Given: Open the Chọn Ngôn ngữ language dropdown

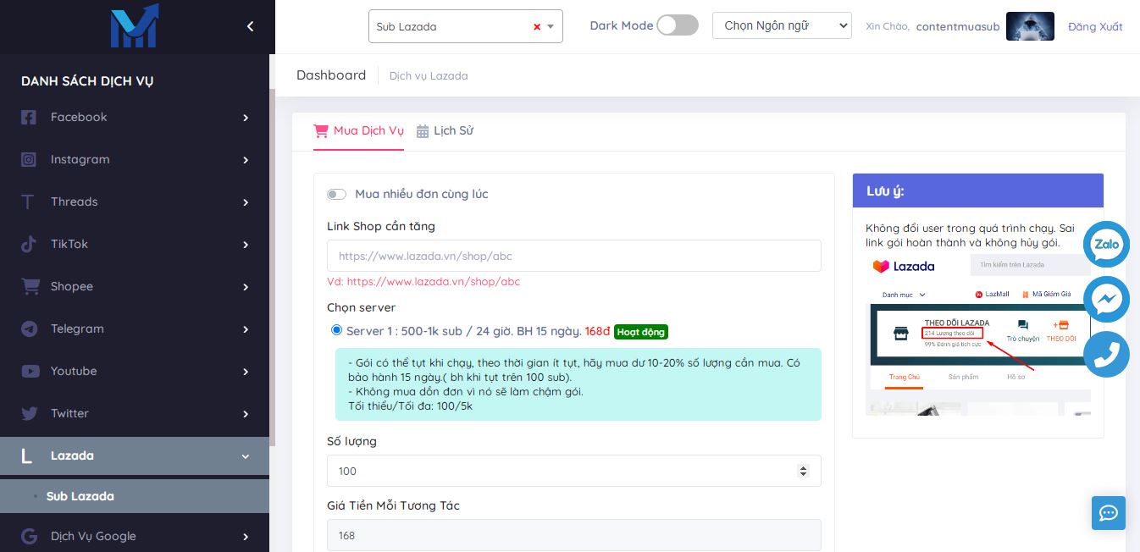Looking at the screenshot, I should point(782,25).
